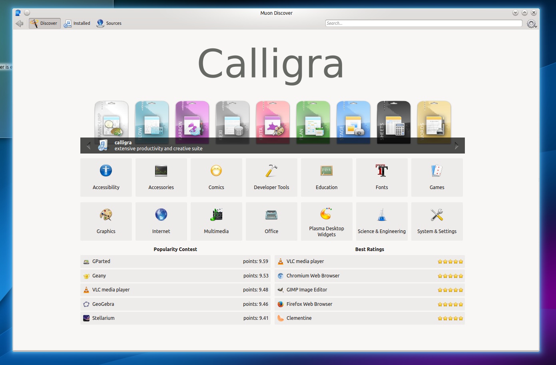This screenshot has width=556, height=365.
Task: Click the Words app card in banner
Action: click(x=434, y=122)
